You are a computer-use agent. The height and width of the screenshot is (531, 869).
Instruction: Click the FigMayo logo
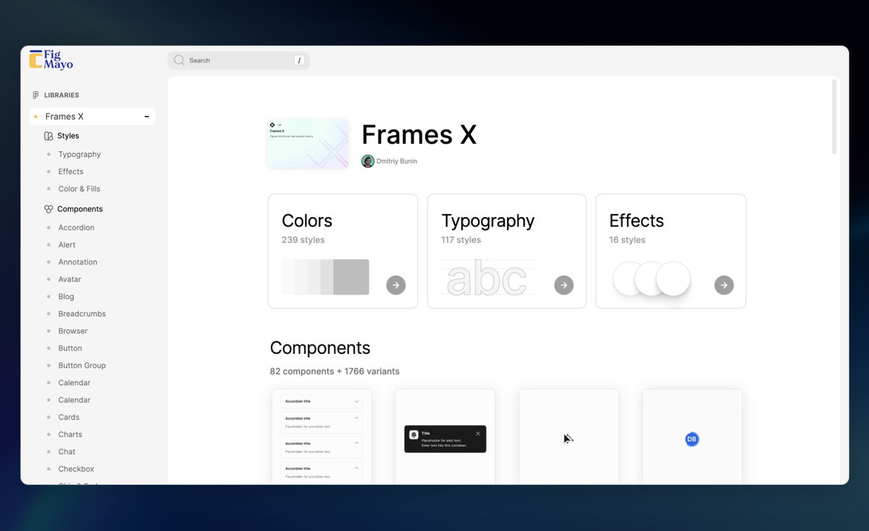click(x=51, y=59)
